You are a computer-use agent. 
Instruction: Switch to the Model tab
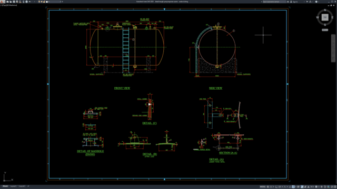pyautogui.click(x=5, y=186)
